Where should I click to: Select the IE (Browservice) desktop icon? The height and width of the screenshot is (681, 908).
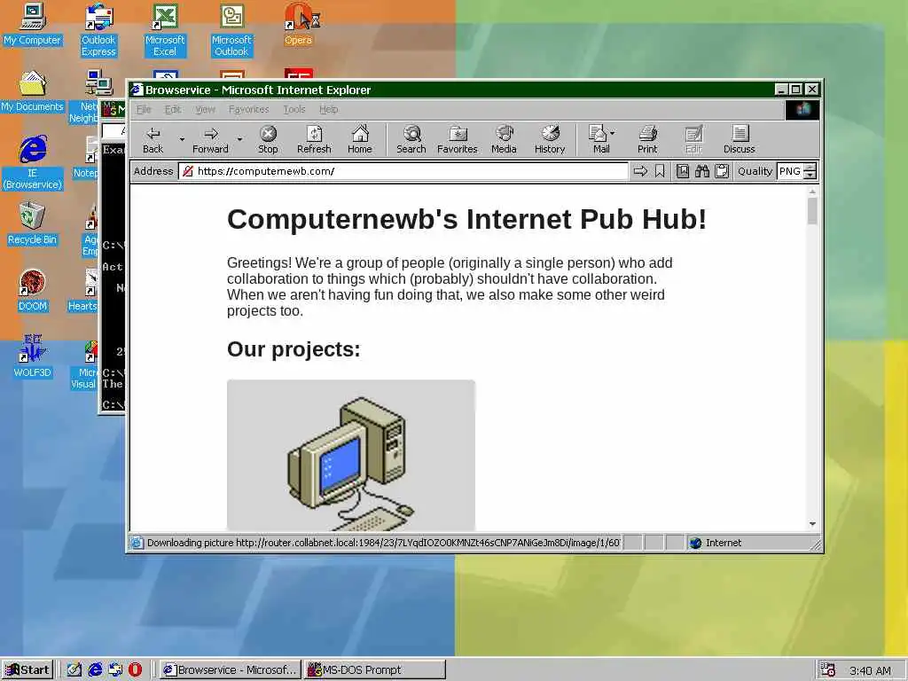point(33,163)
